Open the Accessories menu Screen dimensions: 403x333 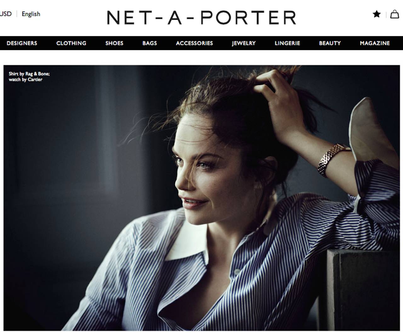[194, 43]
